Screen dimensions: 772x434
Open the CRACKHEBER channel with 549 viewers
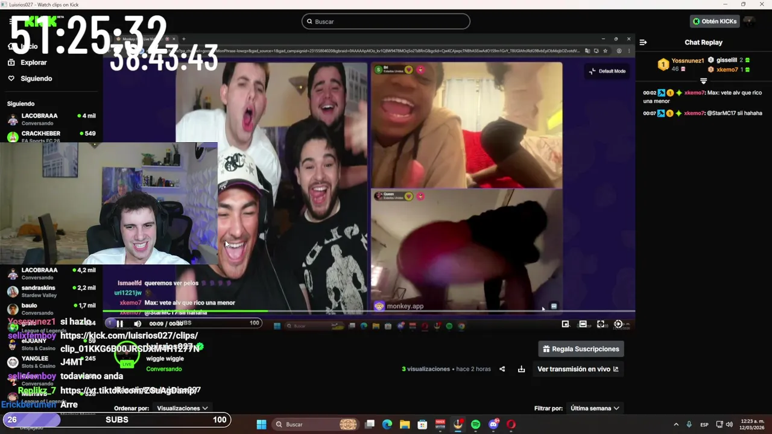[x=51, y=136]
